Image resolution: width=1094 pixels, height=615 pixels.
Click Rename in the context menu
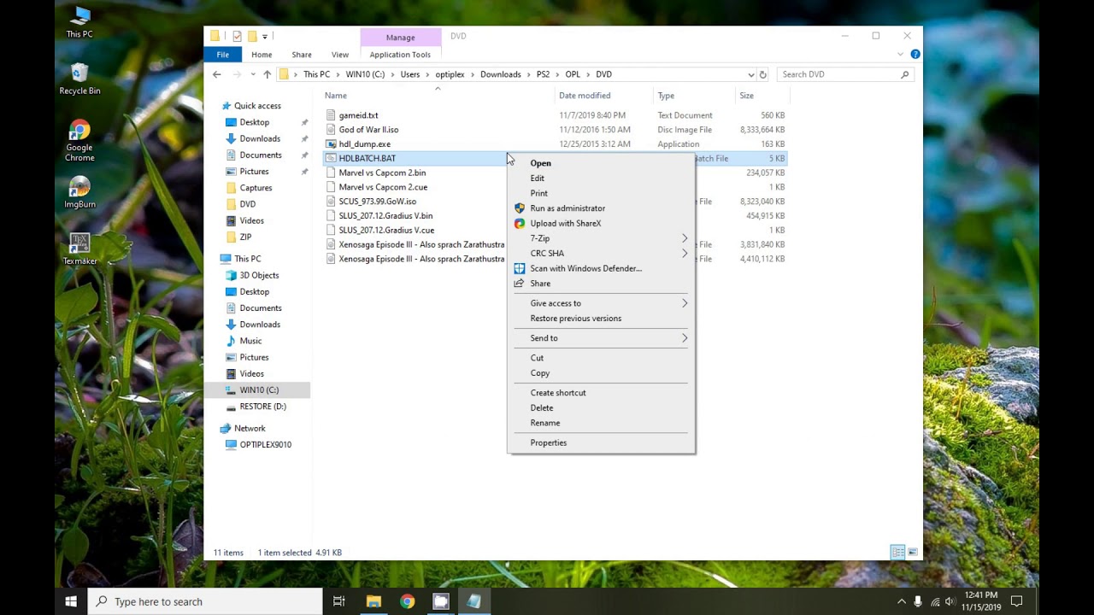point(601,423)
